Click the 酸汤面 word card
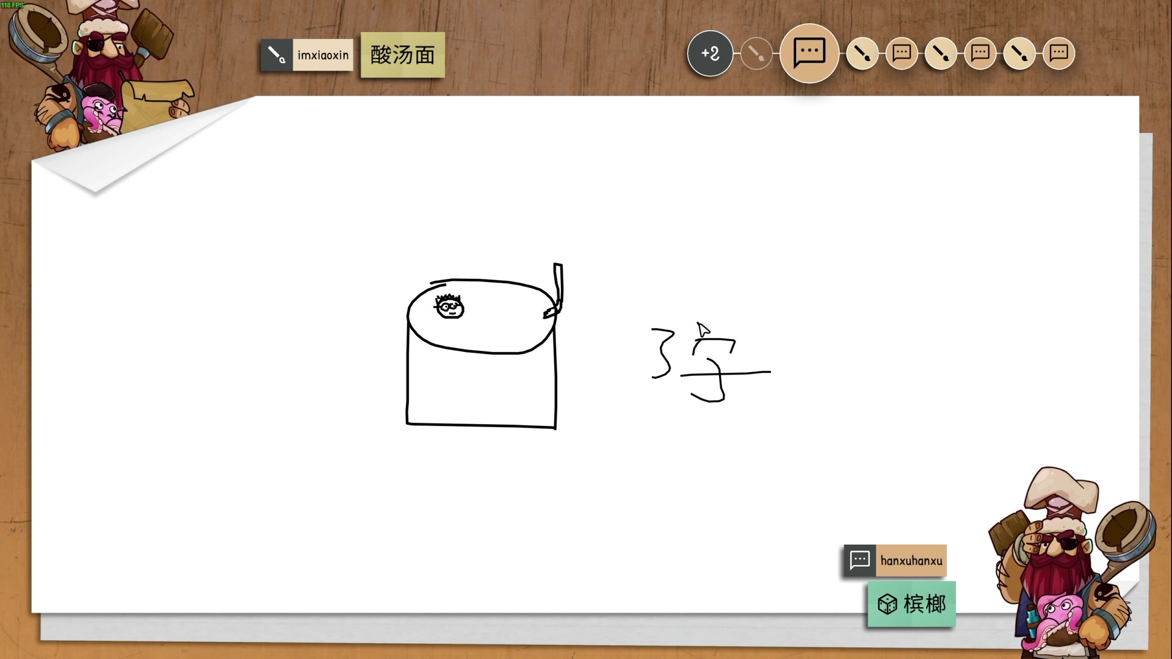Image resolution: width=1172 pixels, height=659 pixels. pyautogui.click(x=402, y=56)
